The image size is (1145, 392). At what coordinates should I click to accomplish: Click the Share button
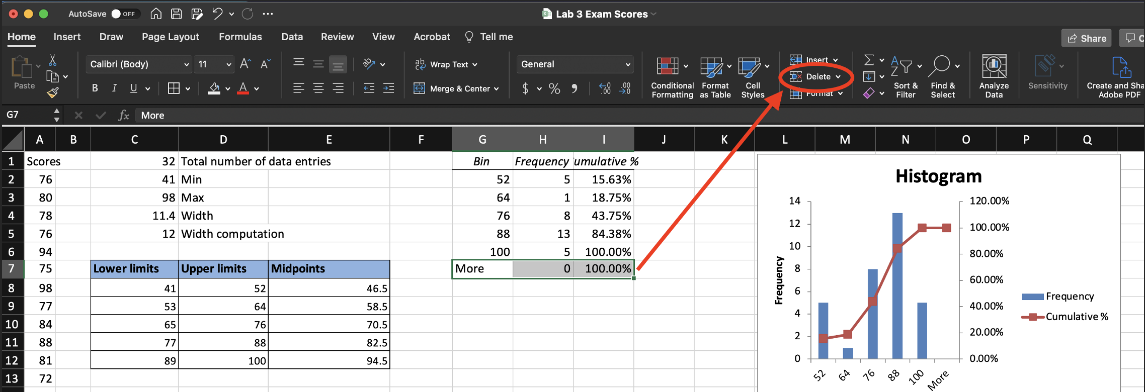click(x=1087, y=38)
